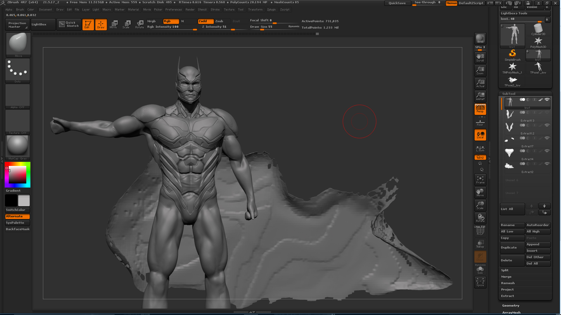
Task: Open the Zplugin menu
Action: 271,10
